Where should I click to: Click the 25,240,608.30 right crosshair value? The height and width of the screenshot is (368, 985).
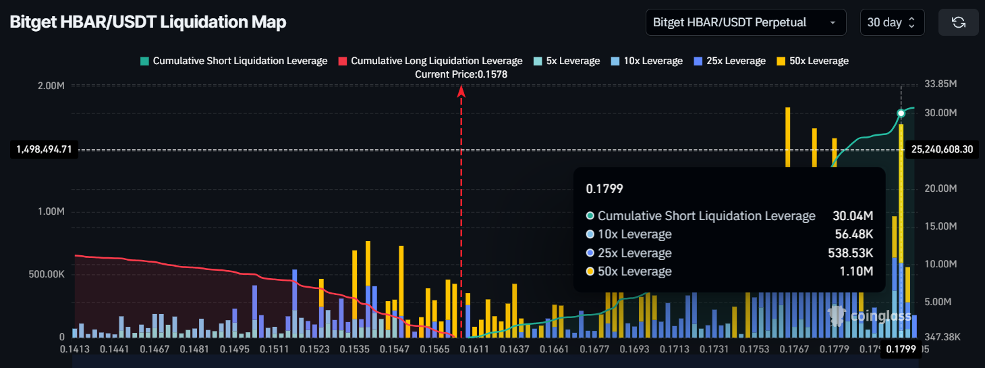(942, 149)
